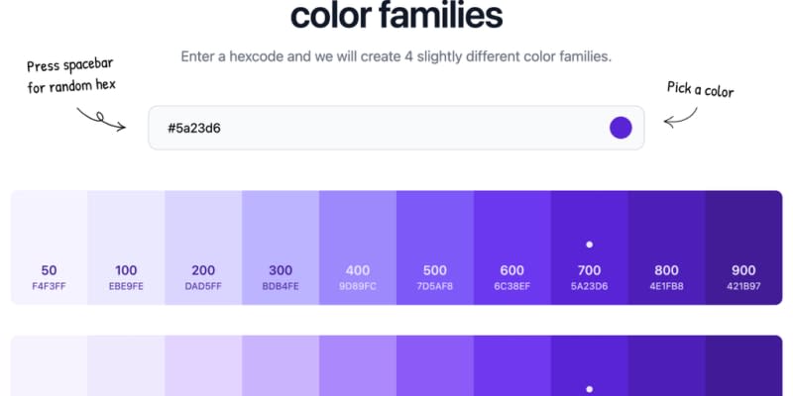Click the white dot marker above 700

tap(589, 245)
